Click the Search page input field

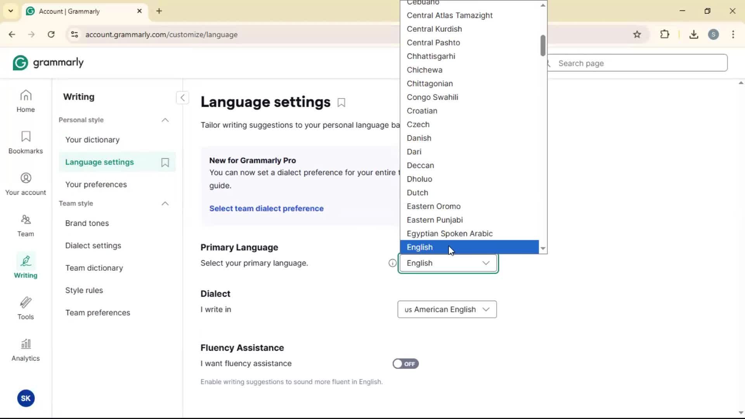639,63
